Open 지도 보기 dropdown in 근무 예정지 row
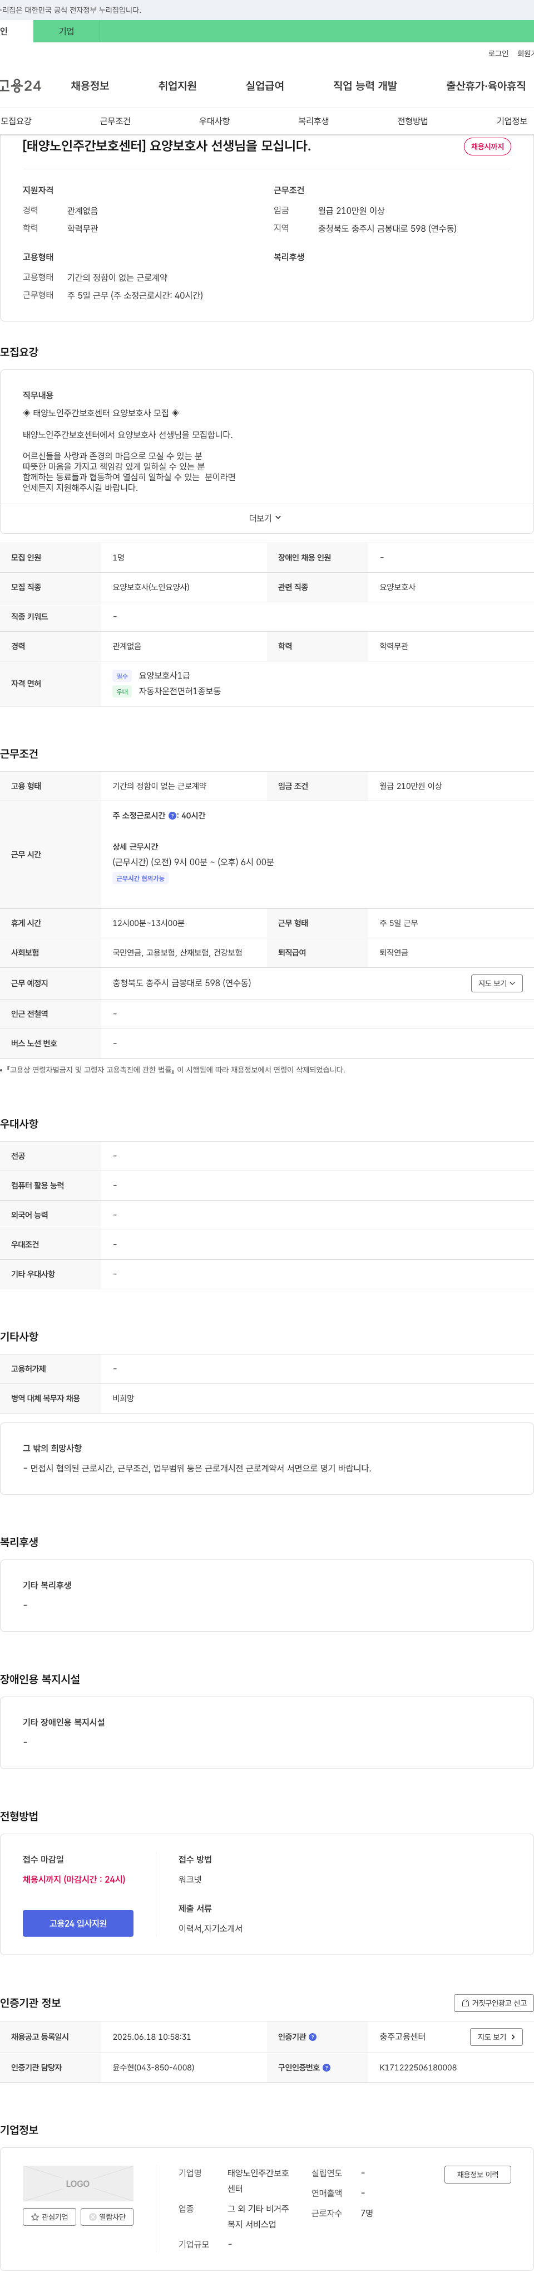This screenshot has width=534, height=2271. point(497,983)
